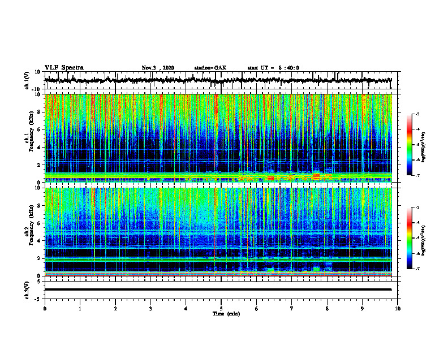Click the "-3" label on the lower color bar
The height and width of the screenshot is (346, 448).
(x=417, y=207)
